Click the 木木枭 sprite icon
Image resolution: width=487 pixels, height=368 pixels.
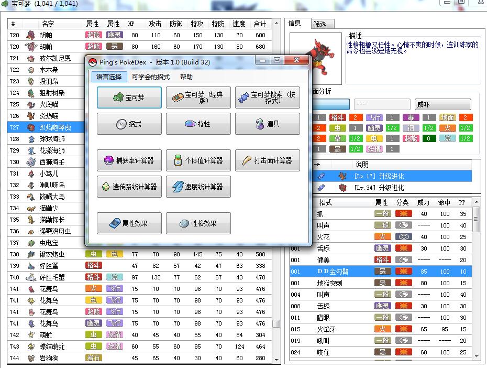pos(31,70)
